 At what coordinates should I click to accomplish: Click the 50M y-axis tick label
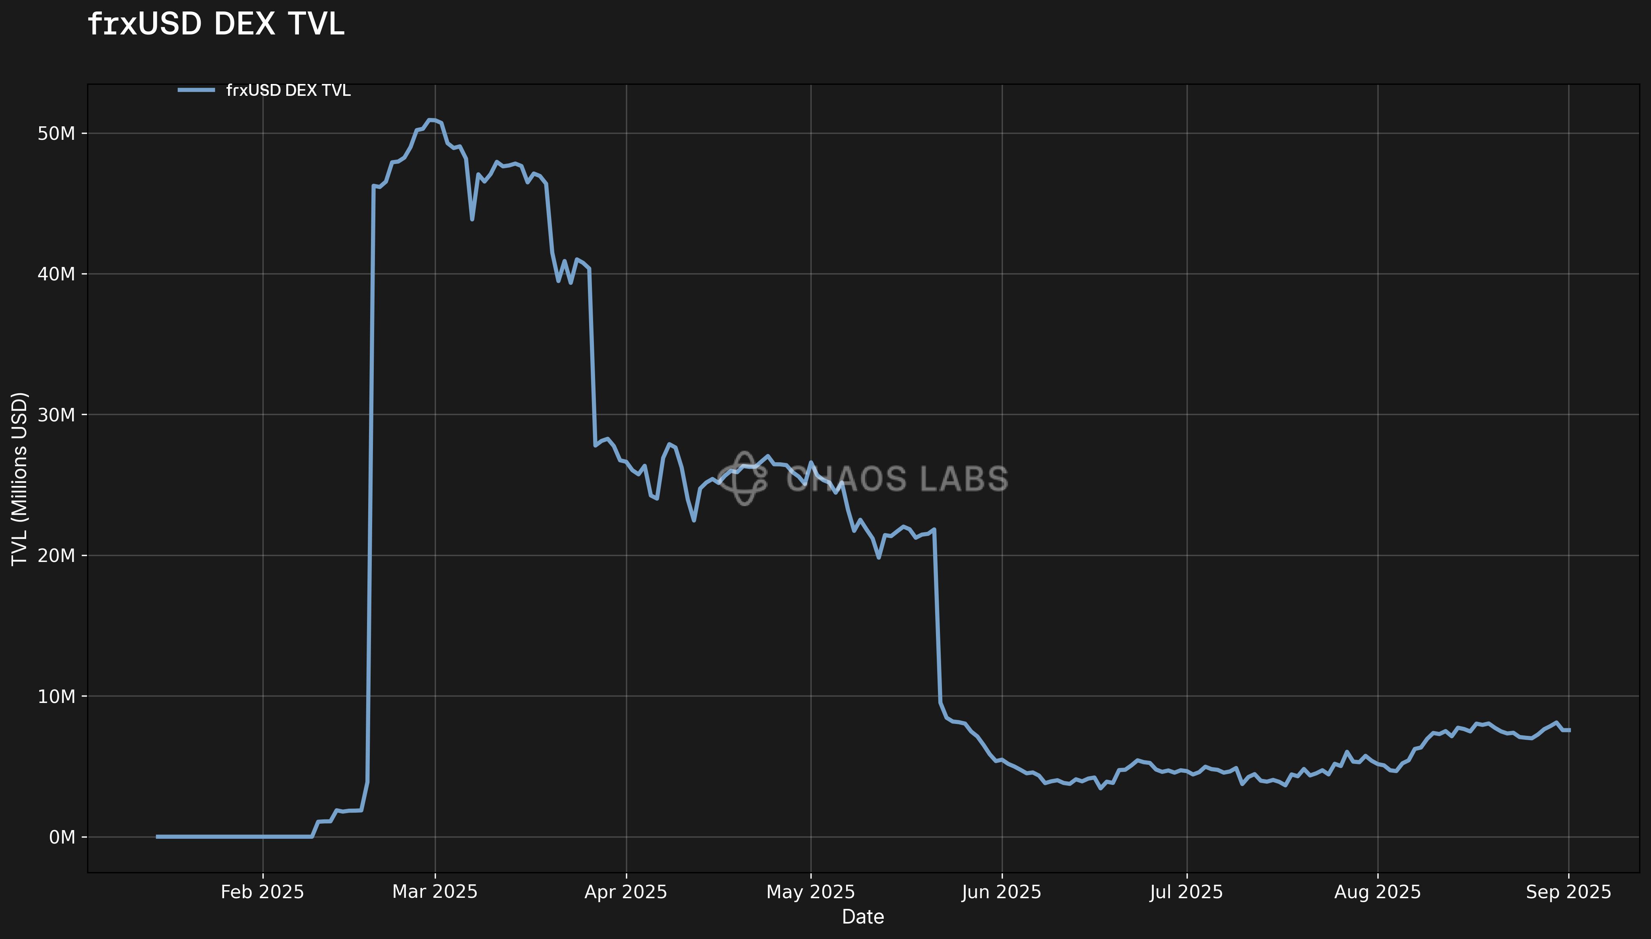57,133
